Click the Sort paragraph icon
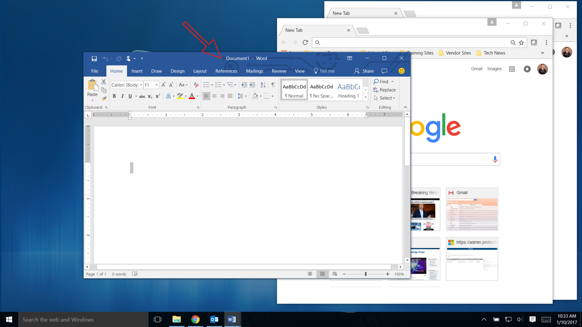Viewport: 582px width, 327px height. pos(263,85)
